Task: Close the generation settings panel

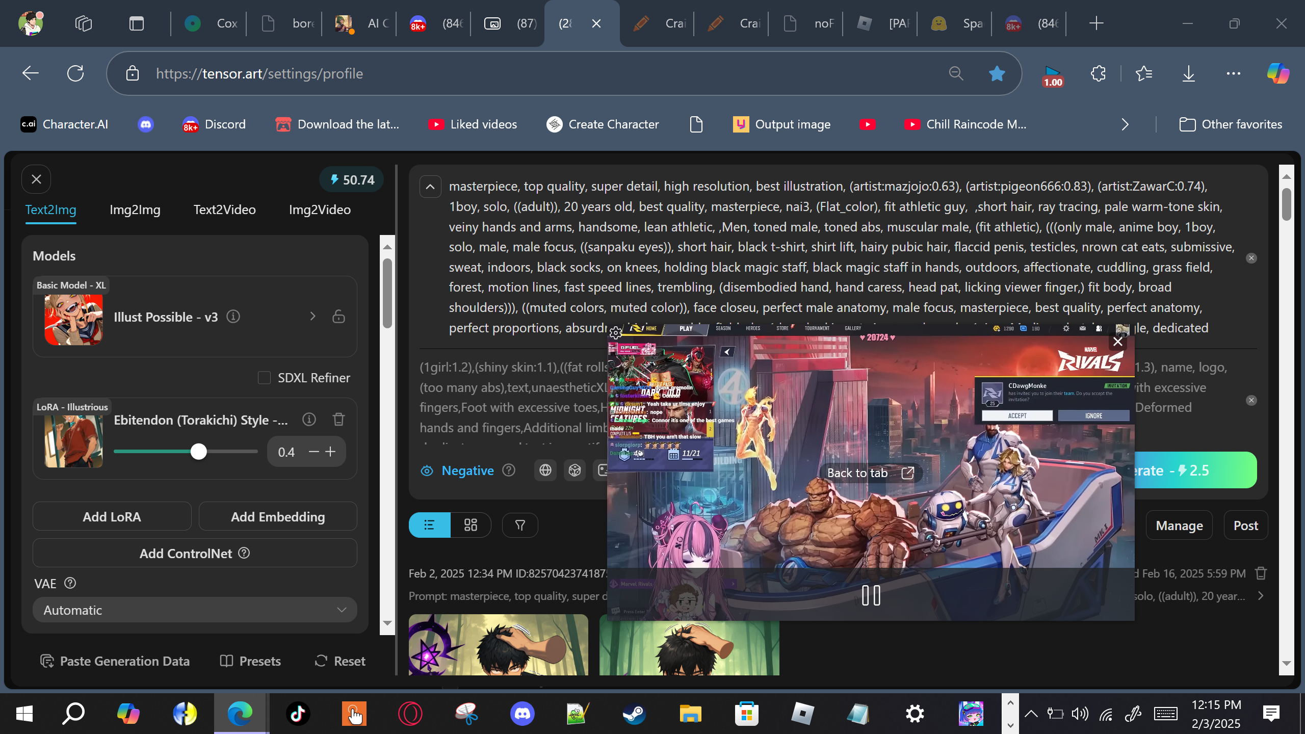Action: [36, 179]
